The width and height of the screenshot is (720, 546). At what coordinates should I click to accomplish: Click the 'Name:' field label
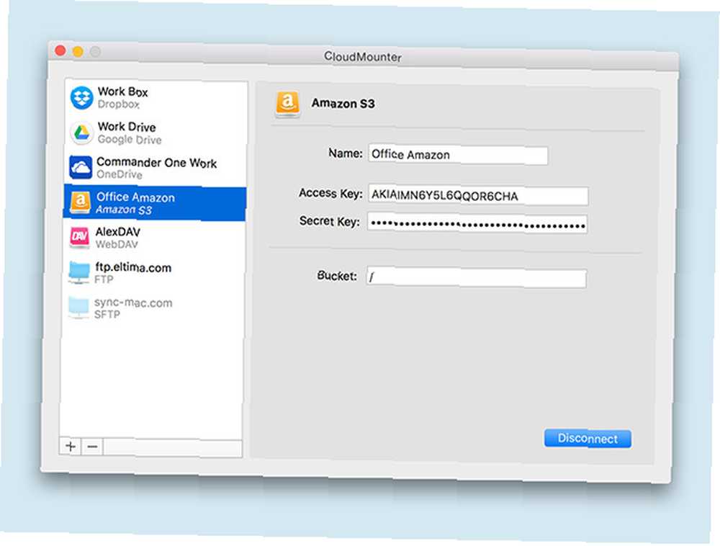coord(346,153)
